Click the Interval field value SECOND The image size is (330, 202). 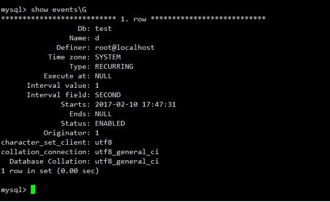click(x=108, y=95)
